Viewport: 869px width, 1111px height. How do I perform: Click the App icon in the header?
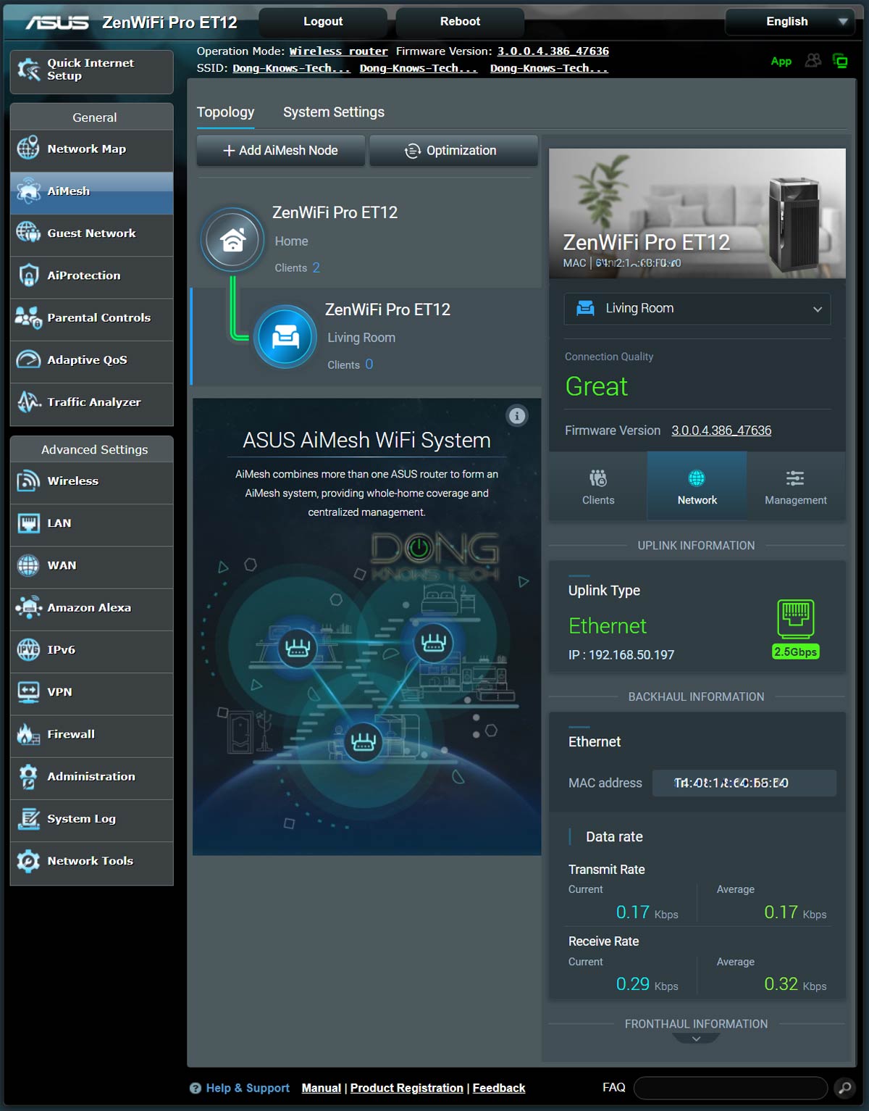coord(781,62)
